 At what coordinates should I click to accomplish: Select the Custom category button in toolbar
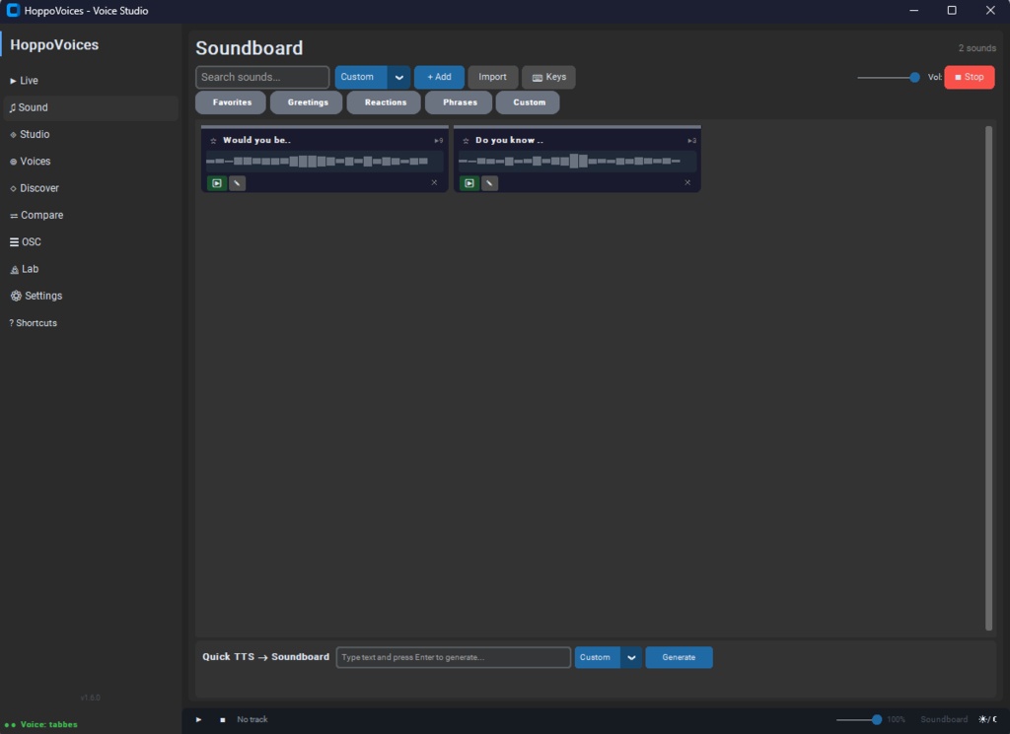pyautogui.click(x=361, y=77)
